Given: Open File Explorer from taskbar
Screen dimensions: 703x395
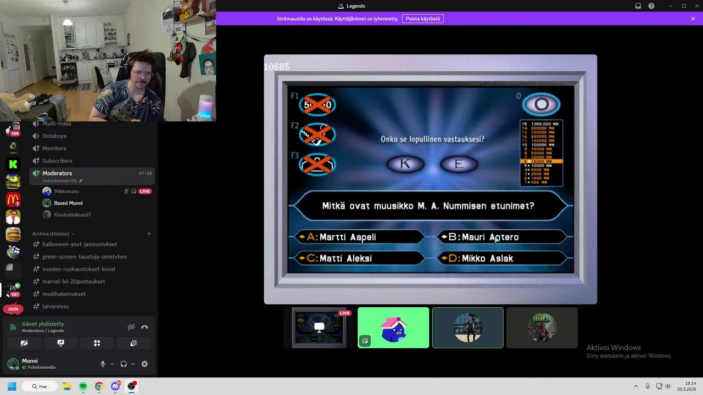Looking at the screenshot, I should 67,386.
